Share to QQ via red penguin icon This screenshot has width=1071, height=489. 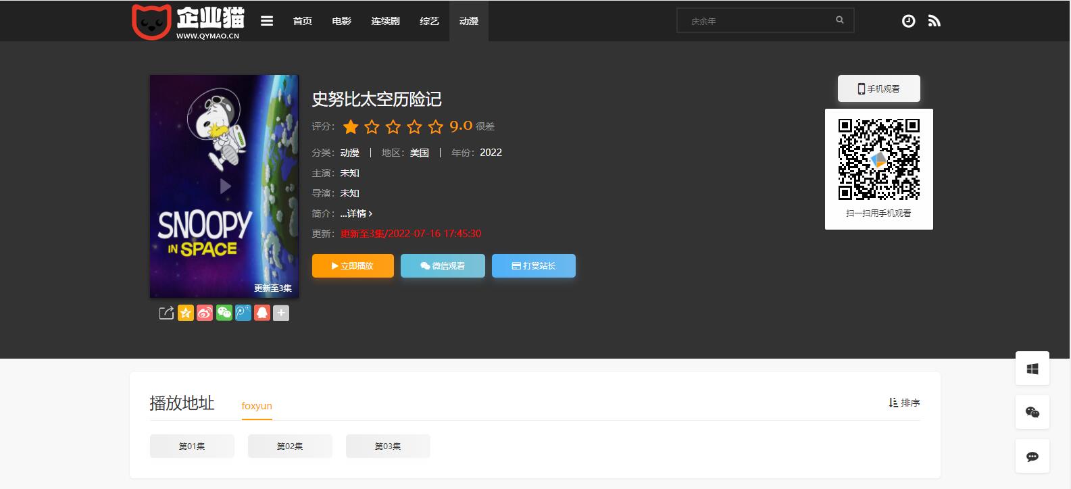click(x=262, y=313)
